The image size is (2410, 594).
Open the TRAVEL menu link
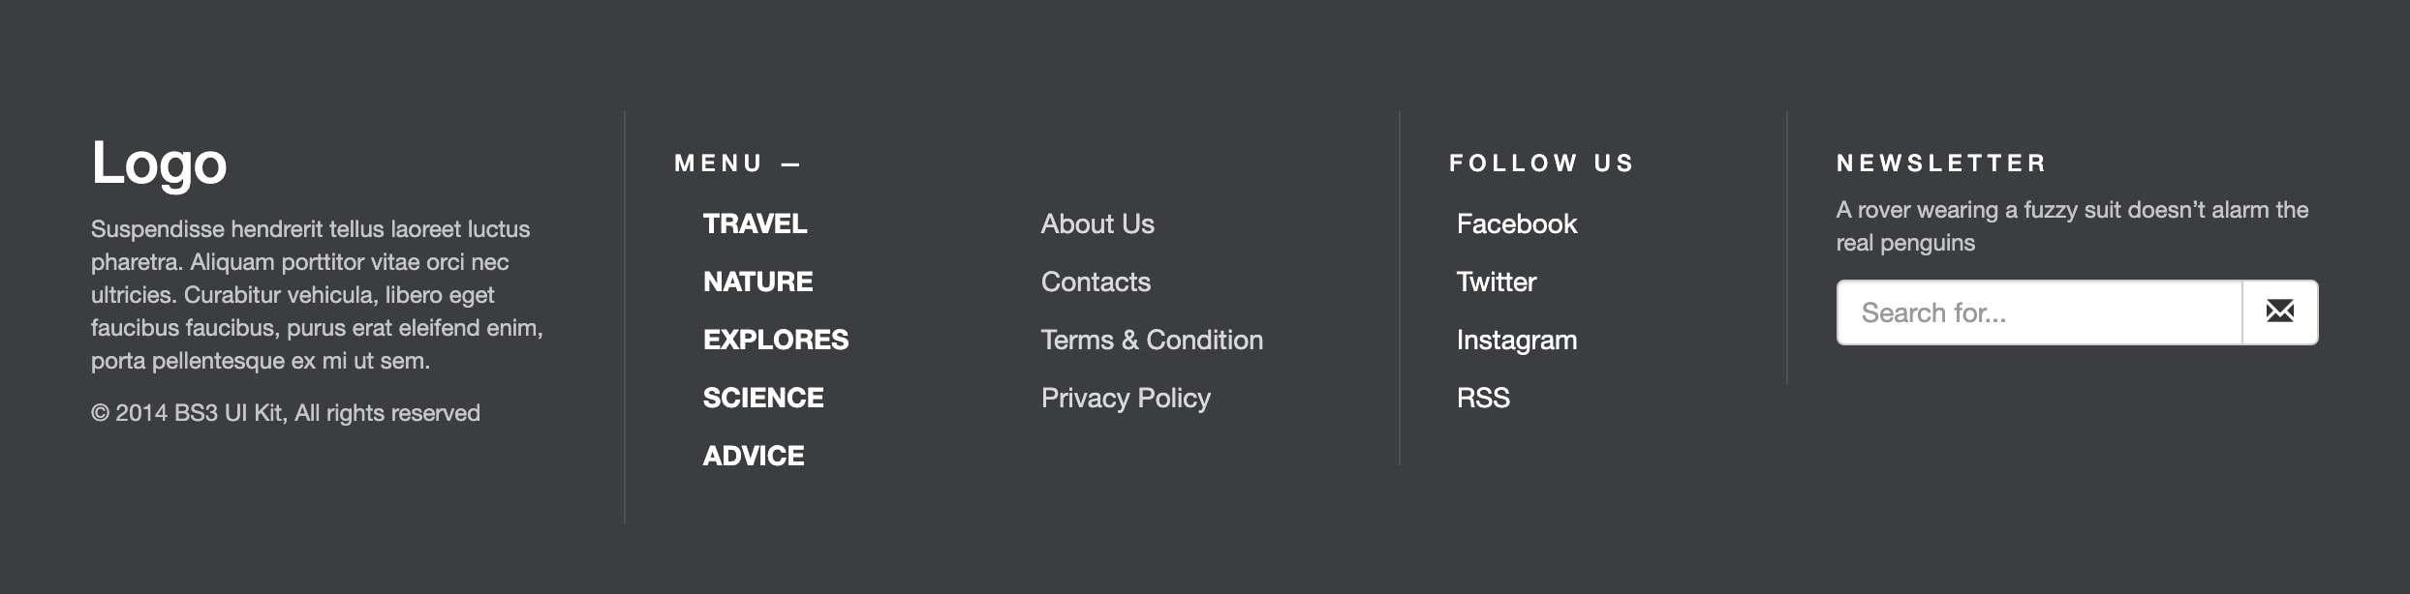(x=755, y=223)
